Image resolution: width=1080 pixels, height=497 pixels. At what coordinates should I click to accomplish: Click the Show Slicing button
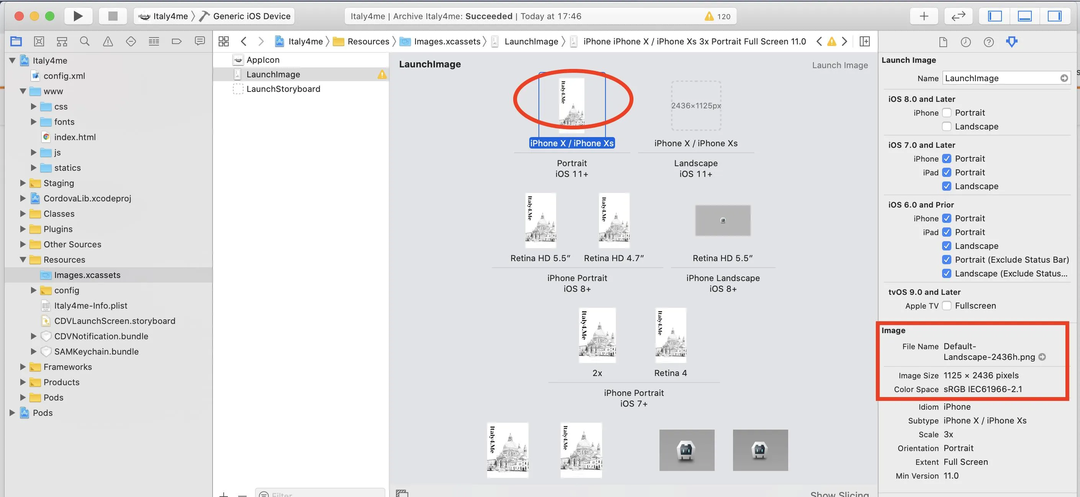[x=839, y=494]
